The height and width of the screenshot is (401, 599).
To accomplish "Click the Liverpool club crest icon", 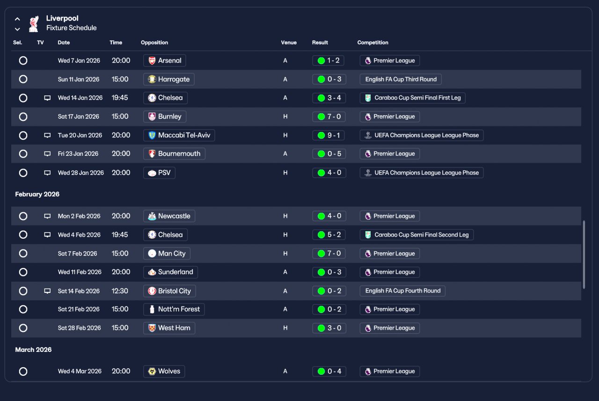I will pyautogui.click(x=33, y=24).
